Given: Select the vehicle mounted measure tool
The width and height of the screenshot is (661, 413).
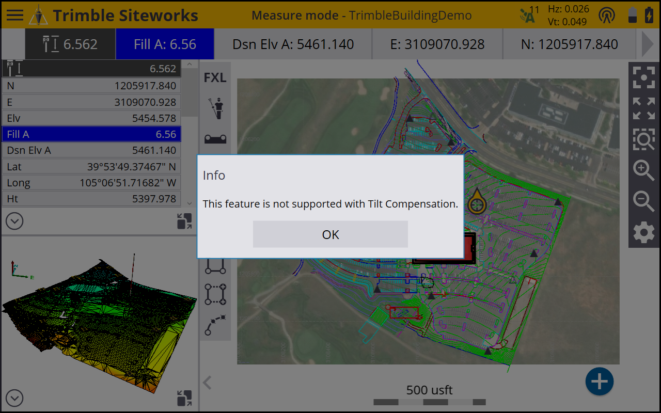Looking at the screenshot, I should click(x=215, y=138).
